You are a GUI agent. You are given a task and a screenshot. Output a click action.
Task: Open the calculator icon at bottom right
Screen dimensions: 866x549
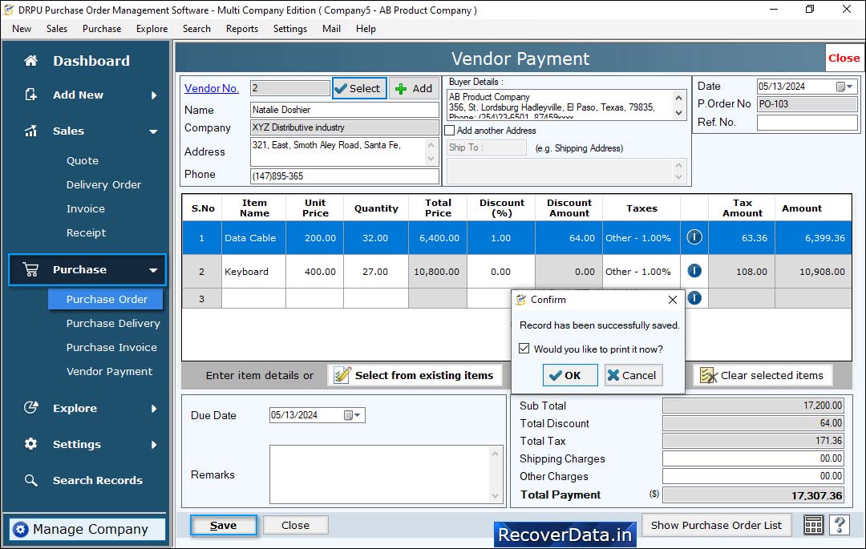(813, 525)
